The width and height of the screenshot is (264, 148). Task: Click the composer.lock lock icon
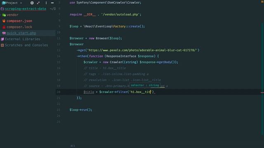click(4, 27)
